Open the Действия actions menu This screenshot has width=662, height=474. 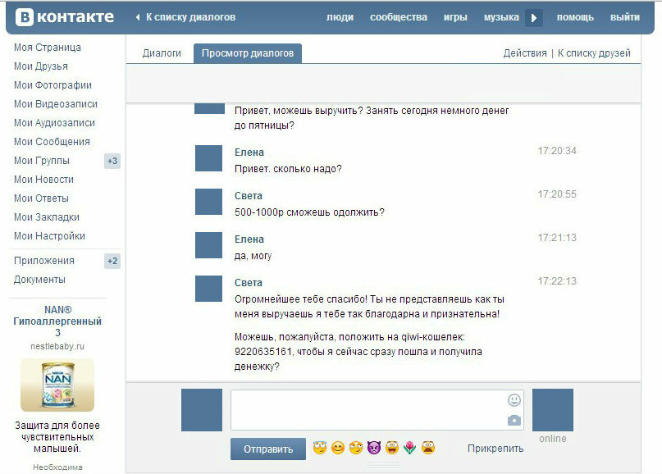(x=525, y=53)
